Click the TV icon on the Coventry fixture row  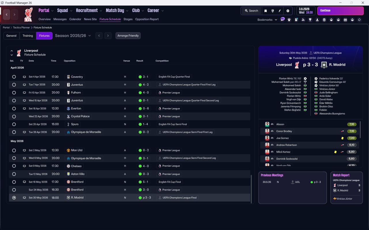(25, 77)
